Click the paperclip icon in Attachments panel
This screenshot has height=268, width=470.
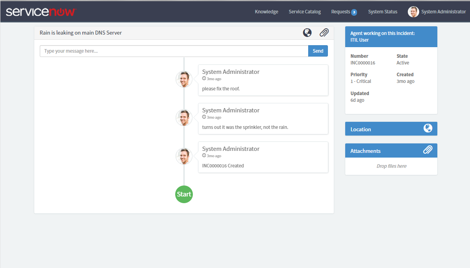428,150
